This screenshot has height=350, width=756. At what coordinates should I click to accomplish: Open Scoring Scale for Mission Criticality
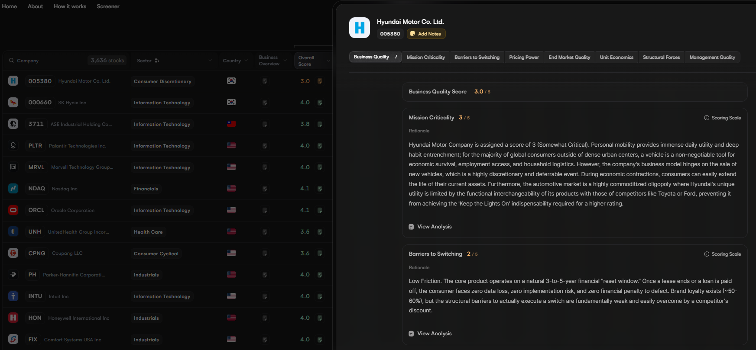(x=722, y=118)
